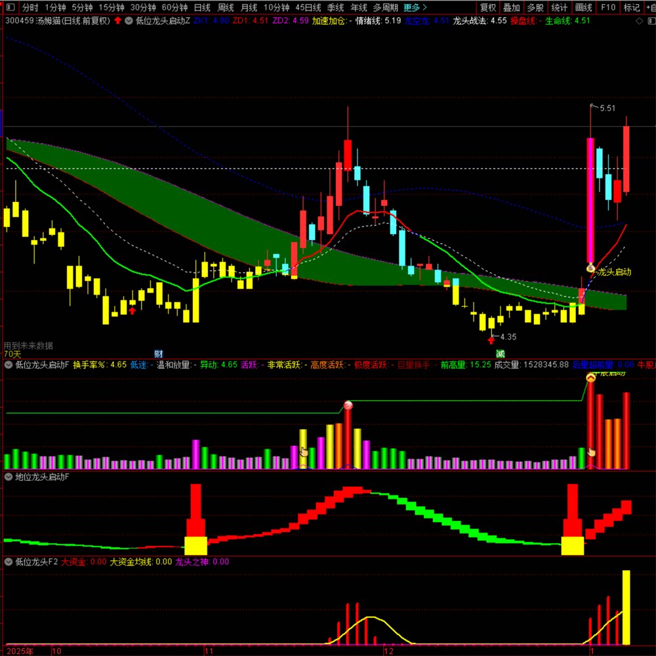656x656 pixels.
Task: Click the 龙头之神 0.00 label
Action: 202,562
